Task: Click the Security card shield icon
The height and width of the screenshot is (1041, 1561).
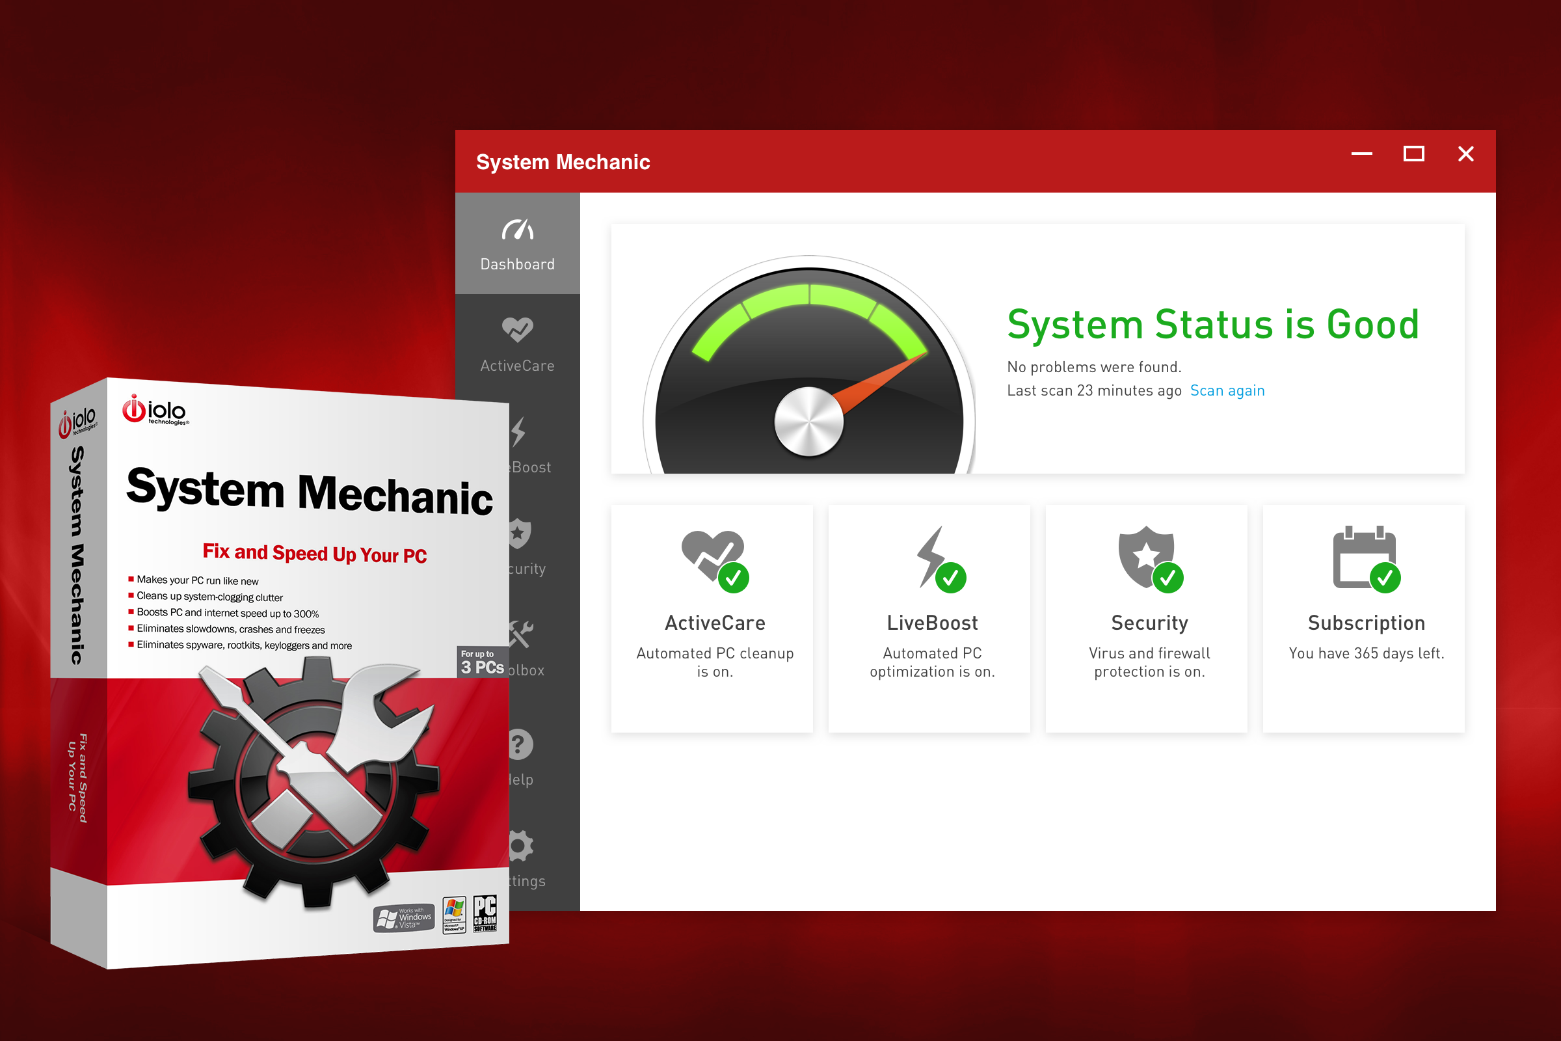Action: click(1150, 560)
